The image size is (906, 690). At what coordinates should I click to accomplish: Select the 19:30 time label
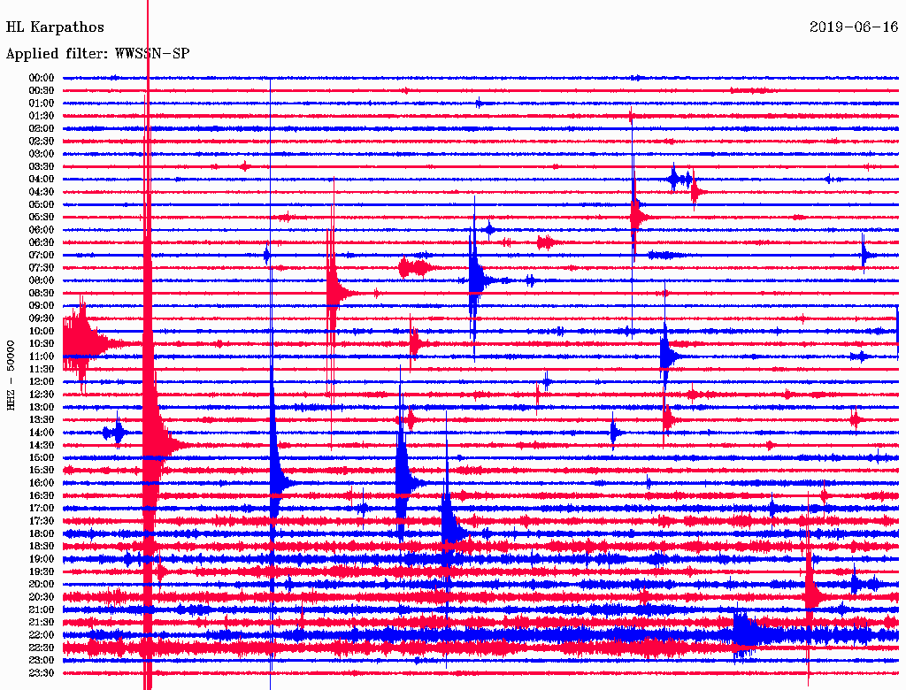point(42,572)
